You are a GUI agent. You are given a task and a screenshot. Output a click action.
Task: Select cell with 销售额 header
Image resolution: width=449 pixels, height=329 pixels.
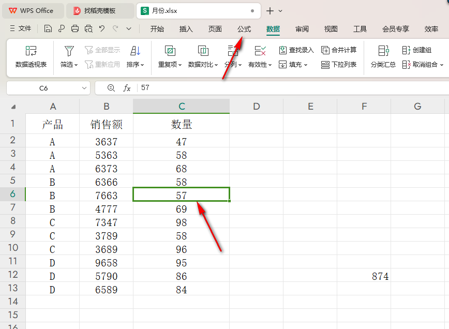pyautogui.click(x=106, y=124)
